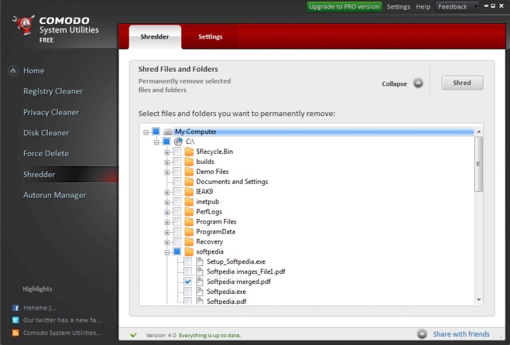Click the Collapse round arrow icon
Screen dimensions: 510x345
tap(418, 84)
